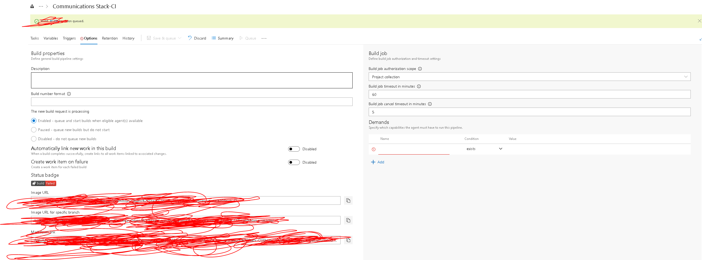Select Disabled do not queue option
The width and height of the screenshot is (702, 260).
point(34,139)
